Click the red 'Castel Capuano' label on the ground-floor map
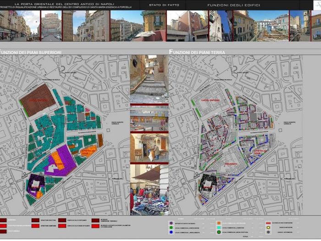 [210, 101]
